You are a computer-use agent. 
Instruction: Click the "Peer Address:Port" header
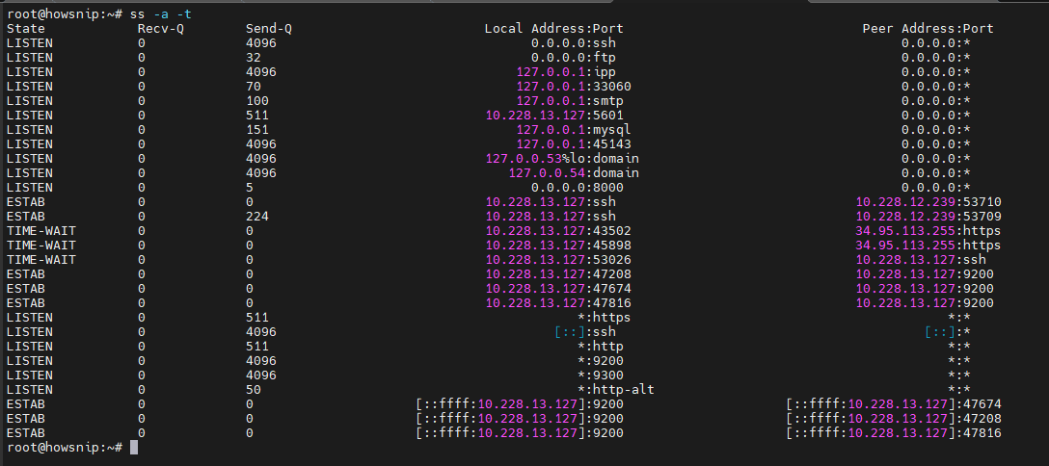(928, 29)
